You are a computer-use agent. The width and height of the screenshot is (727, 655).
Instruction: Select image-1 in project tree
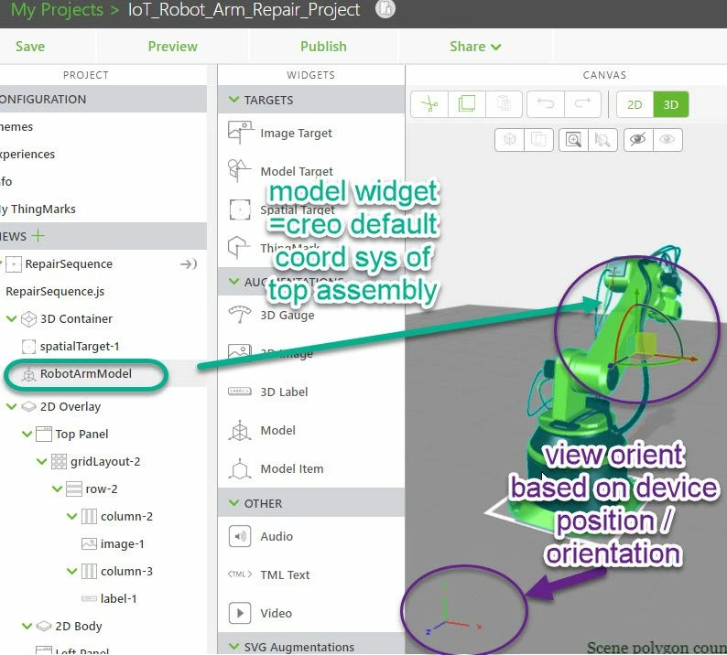tap(123, 543)
